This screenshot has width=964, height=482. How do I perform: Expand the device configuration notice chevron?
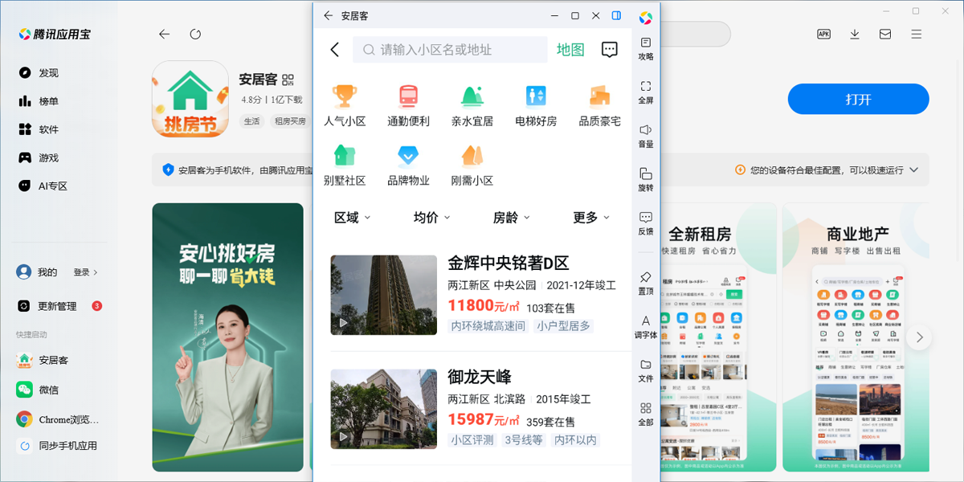913,170
